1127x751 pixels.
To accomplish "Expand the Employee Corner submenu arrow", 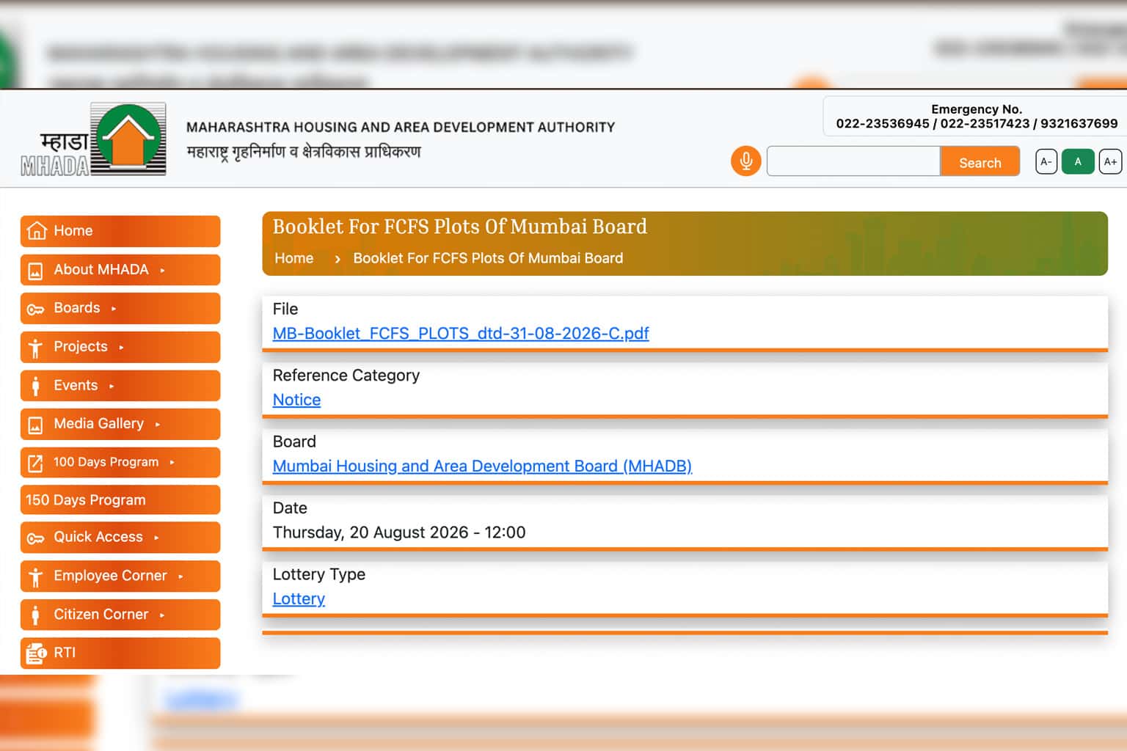I will tap(180, 576).
